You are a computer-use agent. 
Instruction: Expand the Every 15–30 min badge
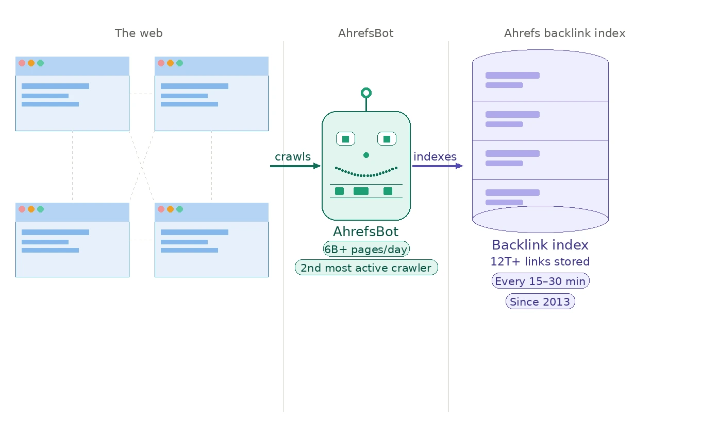click(540, 281)
